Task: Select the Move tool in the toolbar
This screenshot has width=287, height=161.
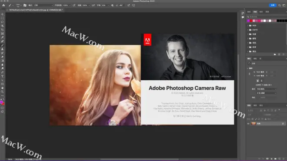Action: 2,14
